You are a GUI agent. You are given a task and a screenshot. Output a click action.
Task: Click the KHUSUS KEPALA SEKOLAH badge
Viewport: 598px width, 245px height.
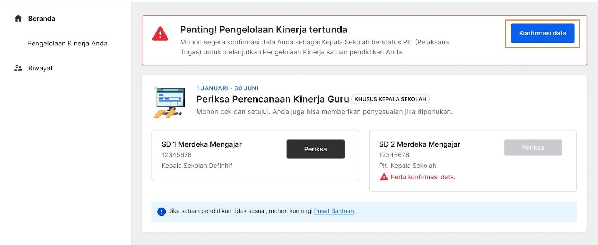(390, 99)
